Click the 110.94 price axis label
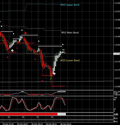This screenshot has width=120, height=125. [117, 3]
